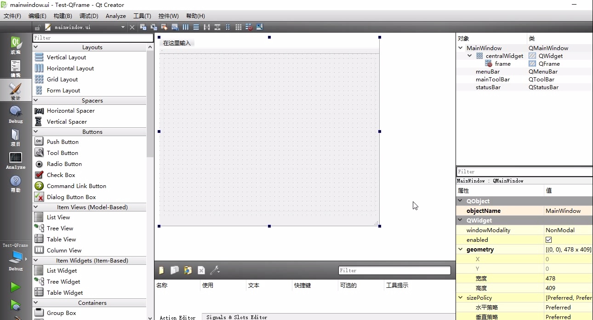Viewport: 593px width, 320px height.
Task: Collapse the Layouts category in widget box
Action: tap(36, 47)
